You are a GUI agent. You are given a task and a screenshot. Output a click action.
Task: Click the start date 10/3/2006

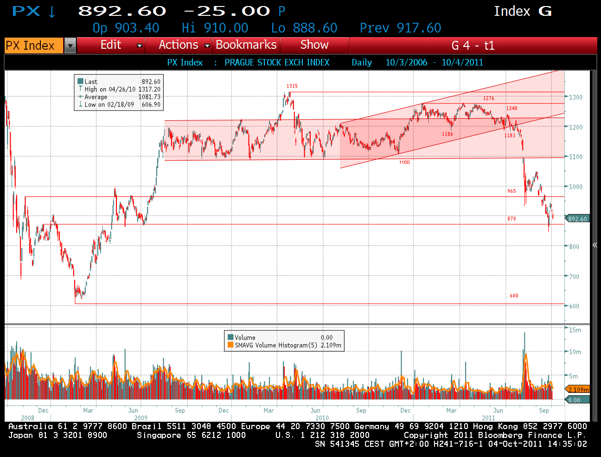(x=406, y=62)
